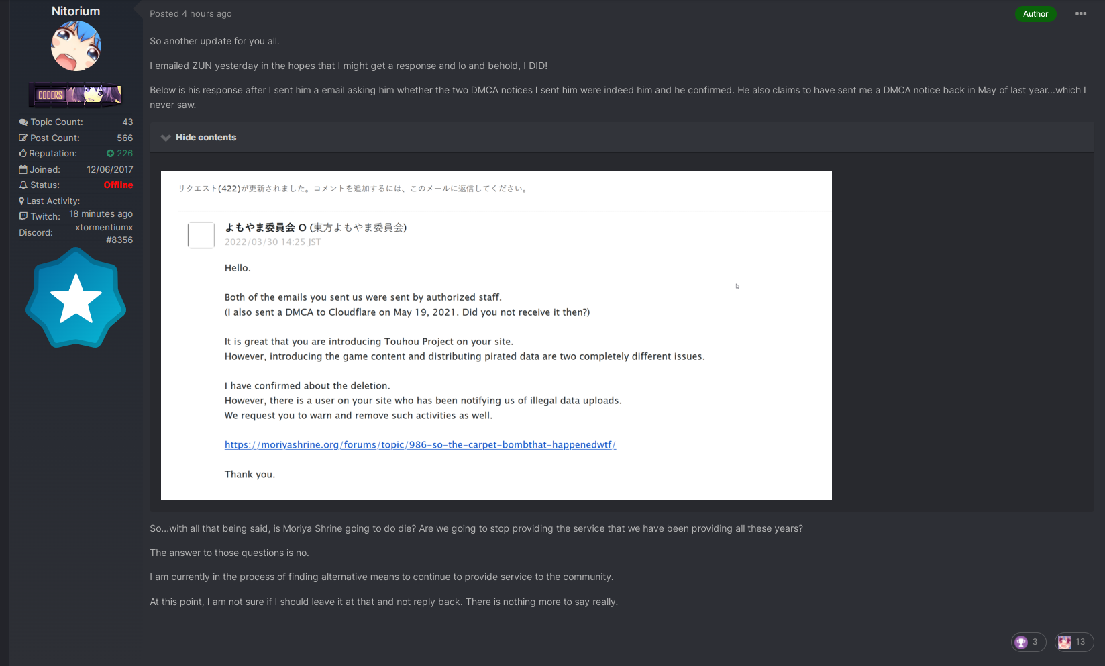
Task: Click the green plus reputation value 226
Action: 119,153
